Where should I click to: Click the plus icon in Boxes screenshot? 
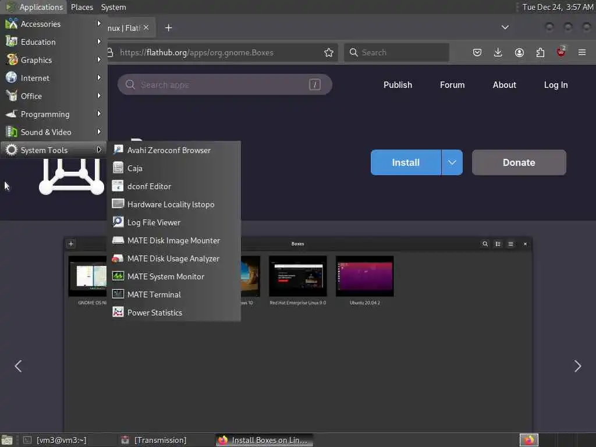[70, 244]
